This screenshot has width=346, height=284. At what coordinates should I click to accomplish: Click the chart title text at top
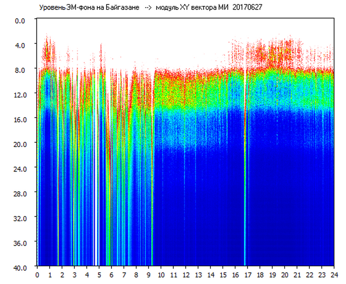point(150,8)
